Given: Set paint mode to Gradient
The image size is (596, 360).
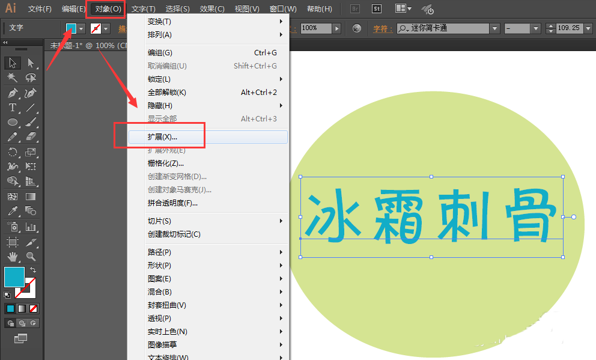Looking at the screenshot, I should [22, 309].
